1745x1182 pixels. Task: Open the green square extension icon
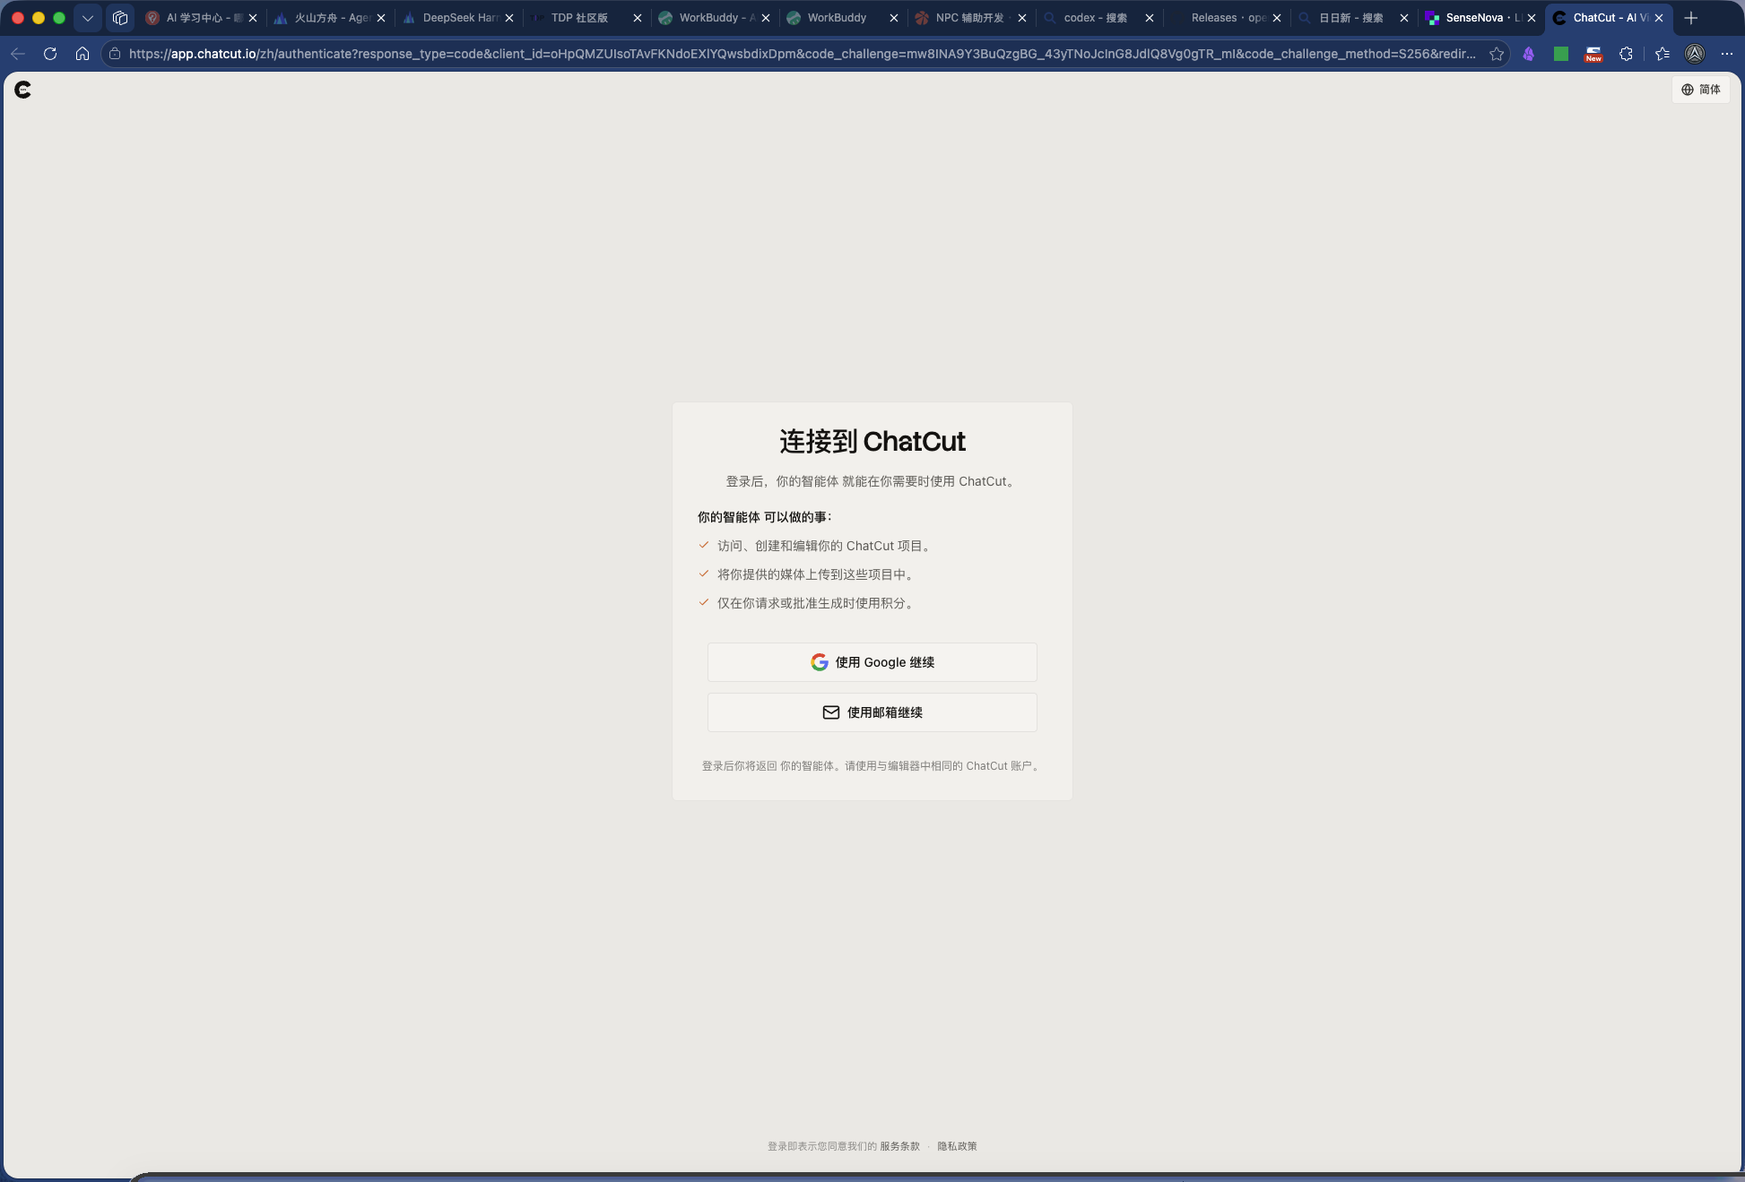1561,54
